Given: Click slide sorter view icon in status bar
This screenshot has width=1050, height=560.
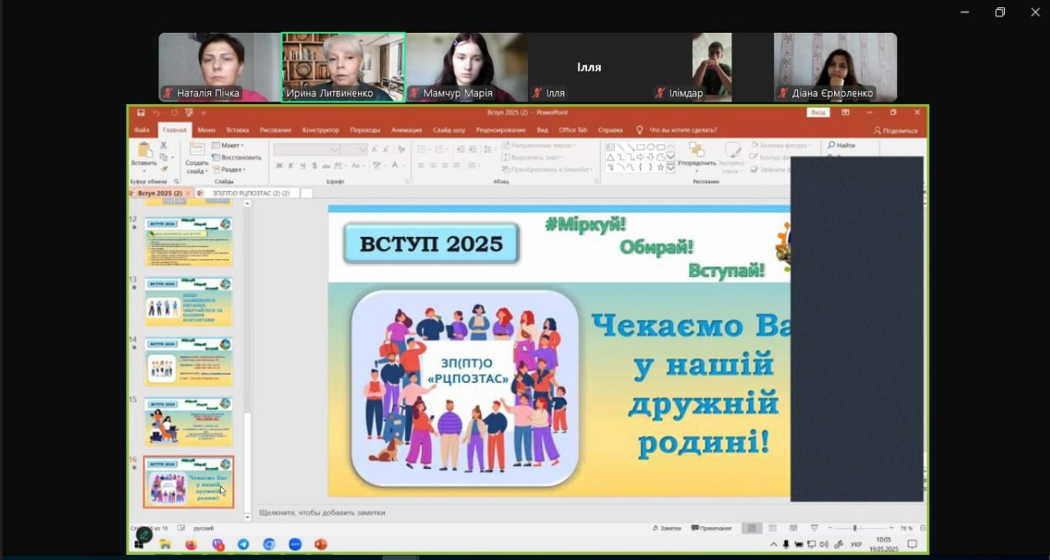Looking at the screenshot, I should (773, 528).
